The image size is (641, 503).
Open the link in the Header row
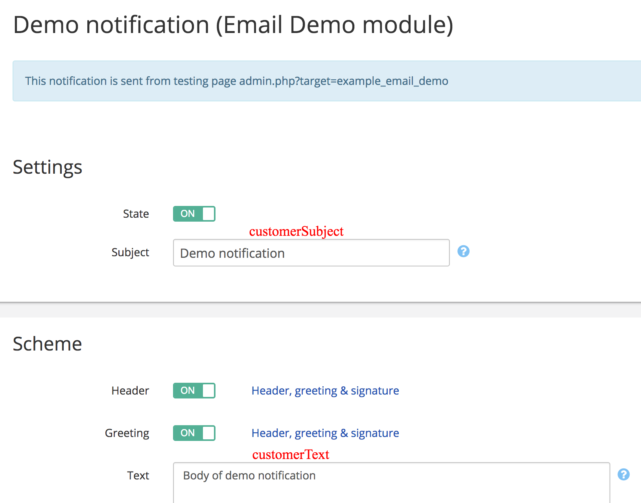pos(325,391)
